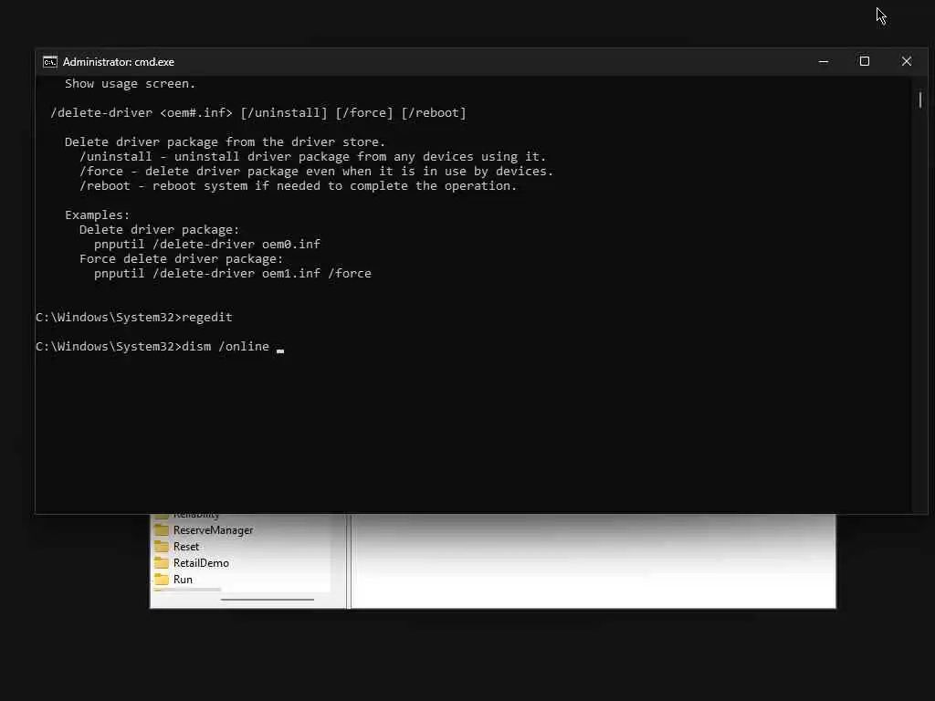Image resolution: width=935 pixels, height=701 pixels.
Task: Click the cmd.exe title bar icon
Action: click(50, 62)
